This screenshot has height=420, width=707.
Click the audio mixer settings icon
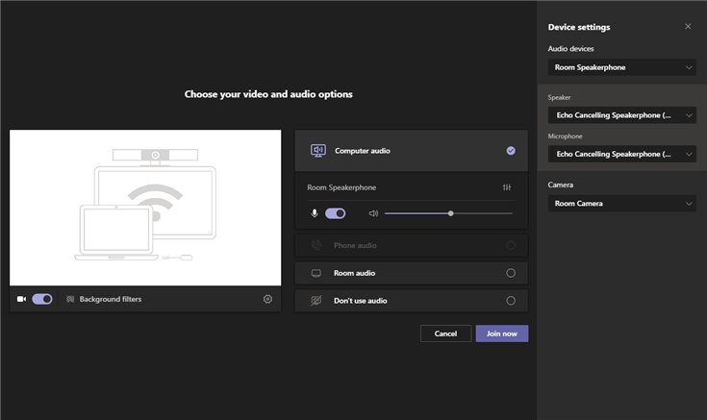click(507, 187)
